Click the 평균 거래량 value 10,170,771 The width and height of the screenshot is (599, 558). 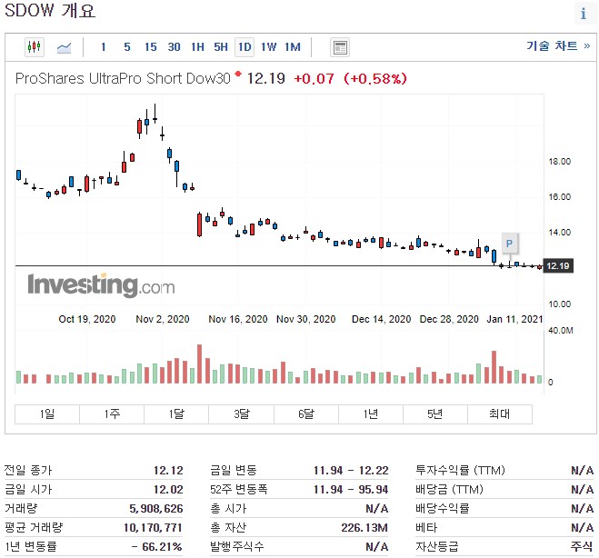153,527
